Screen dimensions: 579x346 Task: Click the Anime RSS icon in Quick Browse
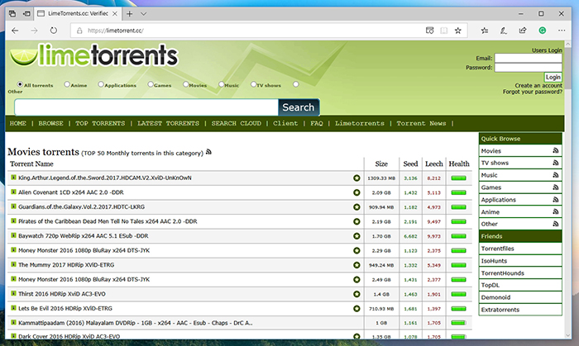click(x=555, y=211)
